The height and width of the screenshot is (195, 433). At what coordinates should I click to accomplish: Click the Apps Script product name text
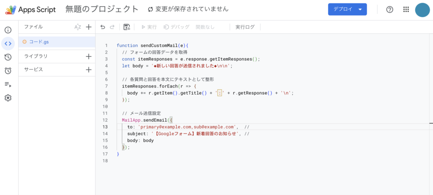37,9
